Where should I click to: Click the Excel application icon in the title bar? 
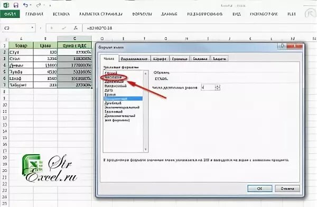[6, 5]
